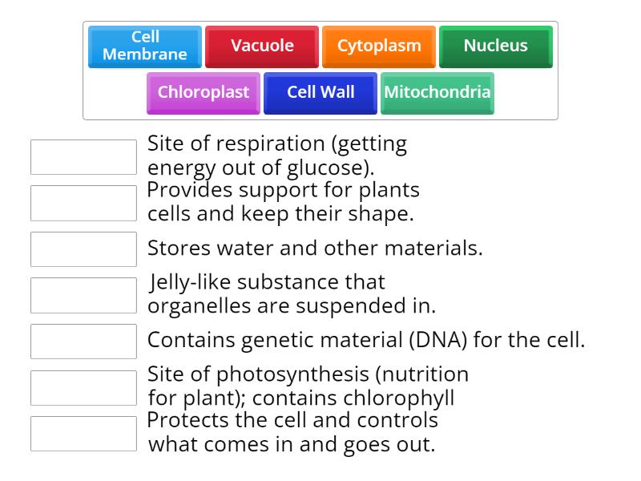641x481 pixels.
Task: Click the box beside the jelly-like substance clue
Action: tap(83, 295)
